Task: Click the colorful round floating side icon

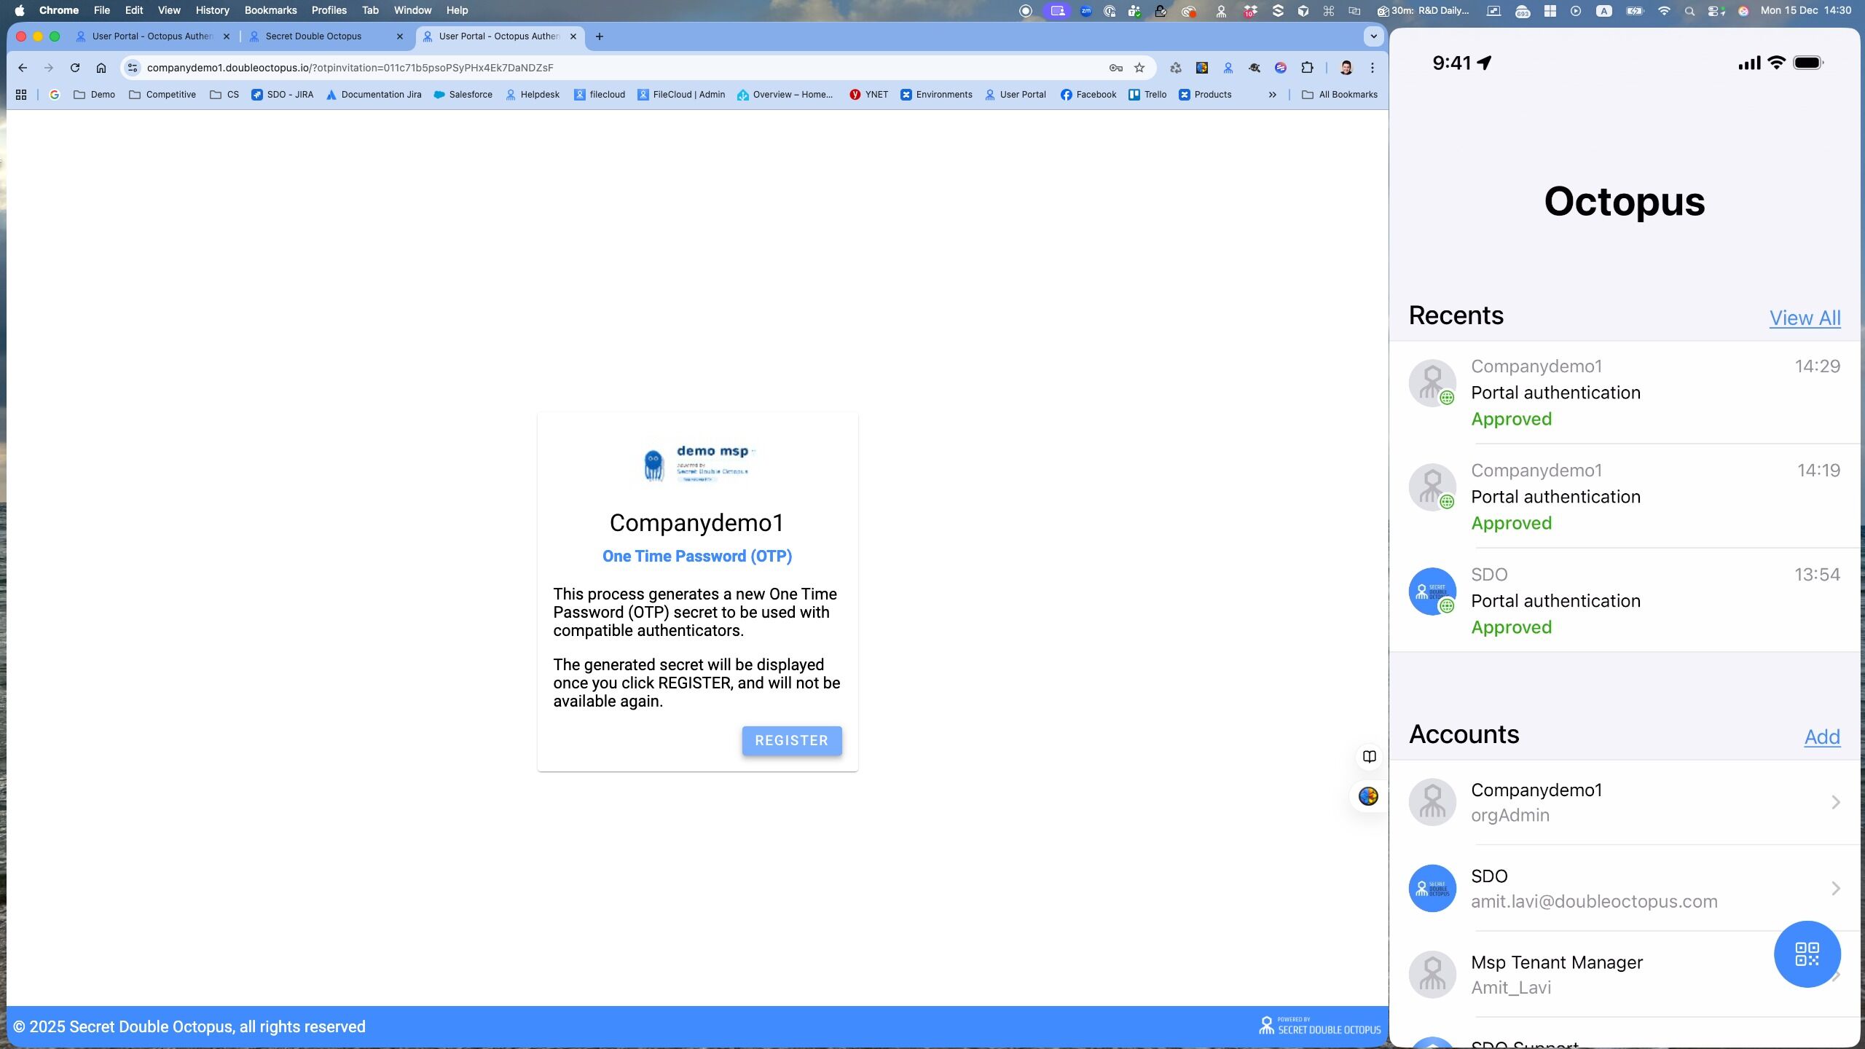Action: pos(1368,796)
